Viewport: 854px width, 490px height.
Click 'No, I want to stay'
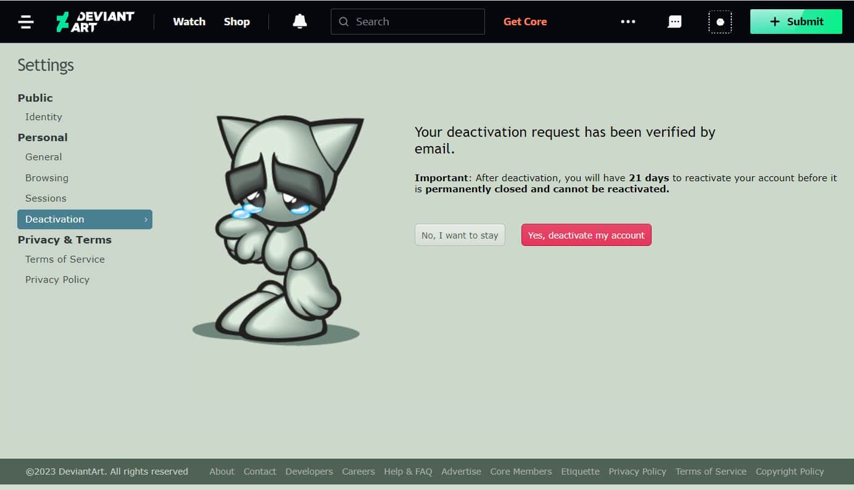460,235
